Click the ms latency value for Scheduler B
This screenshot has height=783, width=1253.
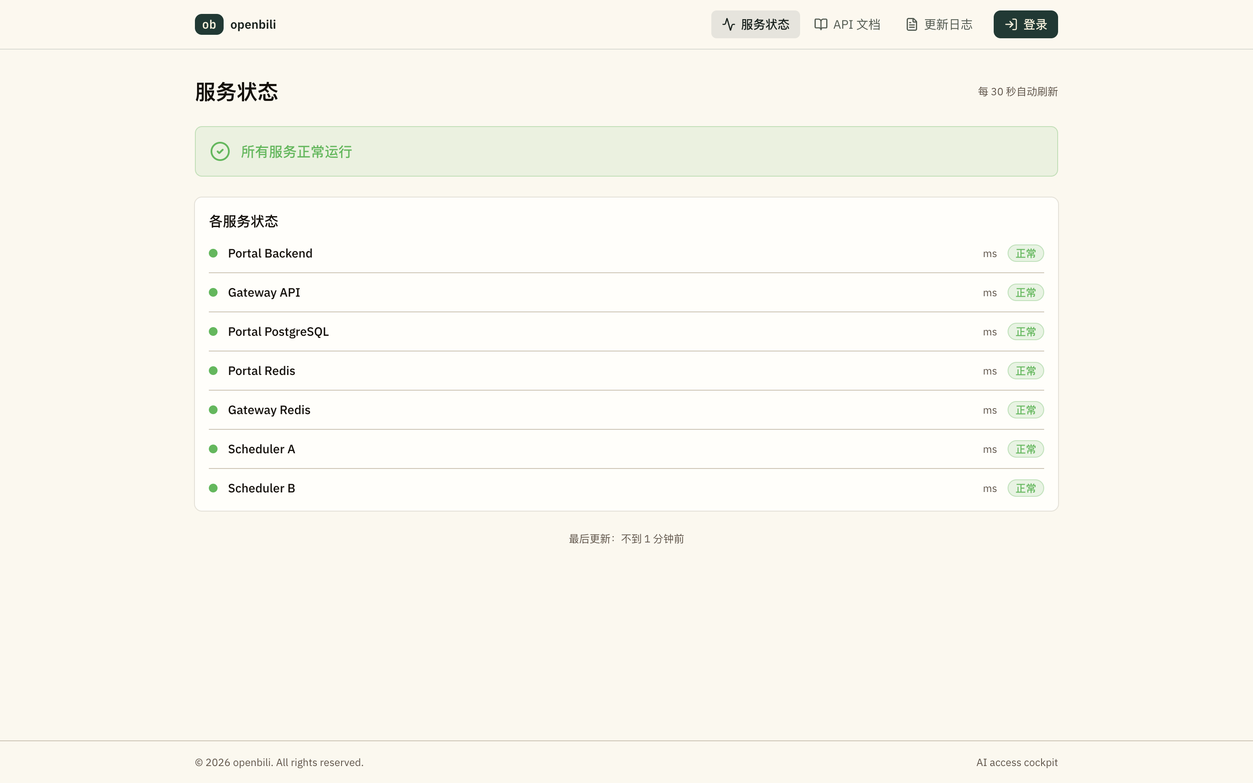[989, 489]
